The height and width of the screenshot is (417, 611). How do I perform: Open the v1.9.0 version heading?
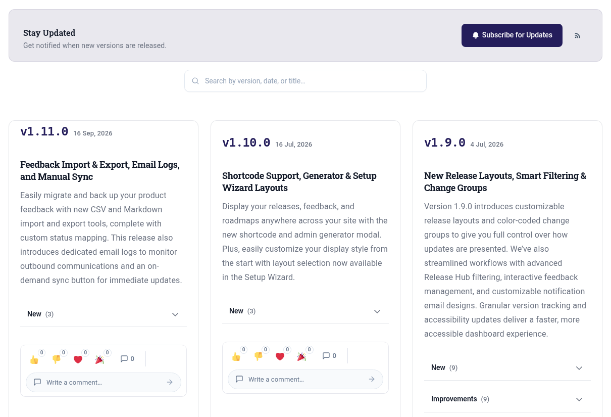tap(445, 143)
